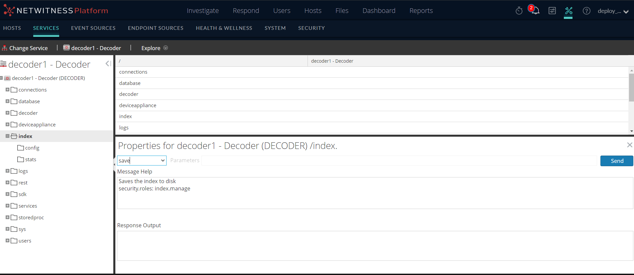This screenshot has width=634, height=275.
Task: Collapse the tree panel with the arrow icon
Action: [108, 64]
